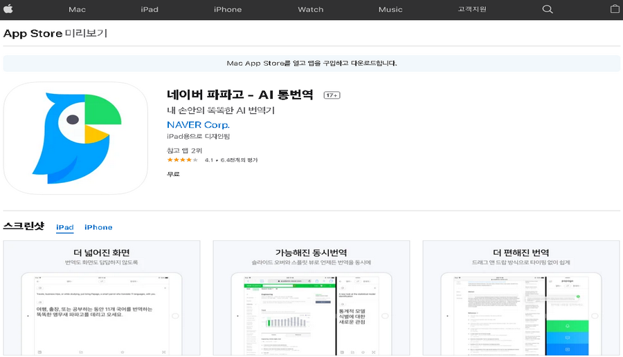The height and width of the screenshot is (357, 623).
Task: Open the Apple logo home link
Action: [x=8, y=9]
